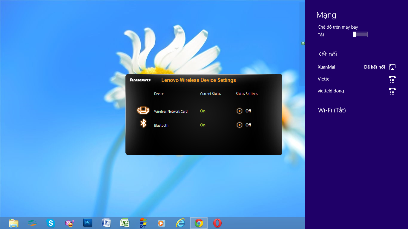Click the Current Status column header

point(211,94)
